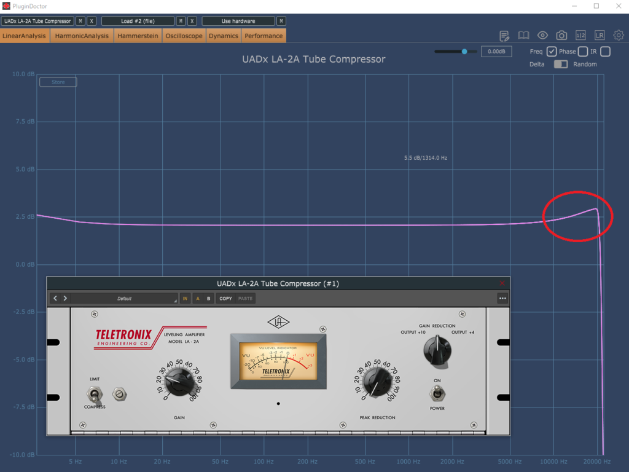Open the LR channel selector icon
Viewport: 629px width, 472px height.
point(600,36)
